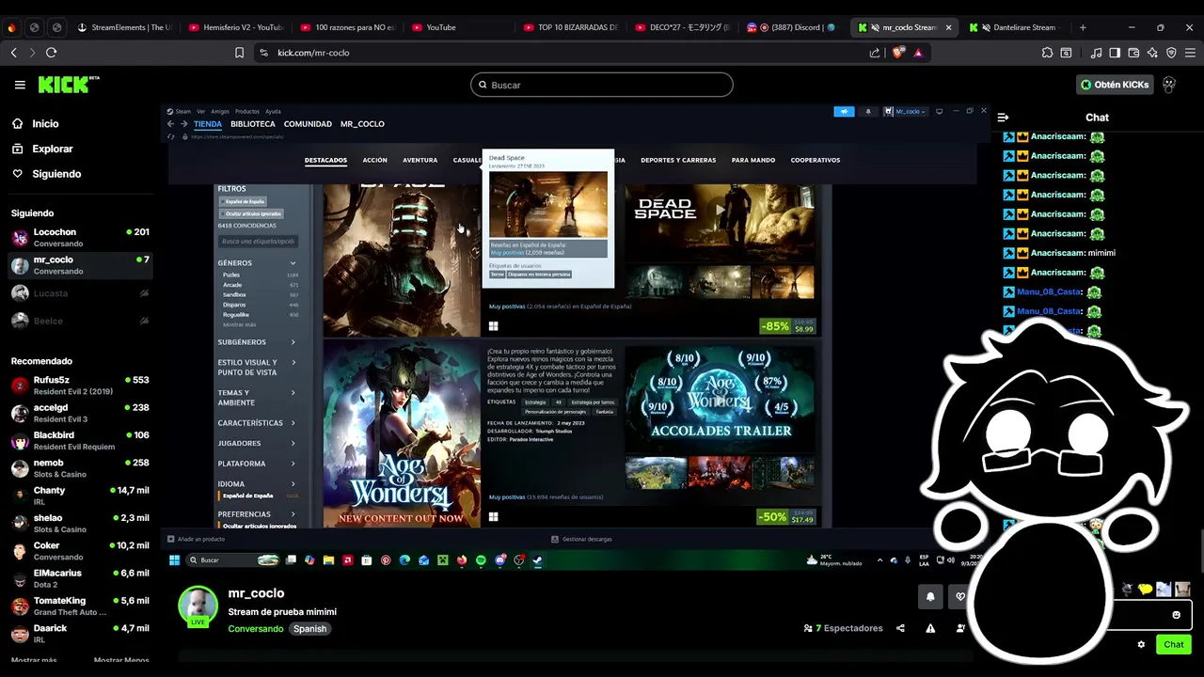Remove the Español de España filter tag
1204x677 pixels.
tap(243, 201)
